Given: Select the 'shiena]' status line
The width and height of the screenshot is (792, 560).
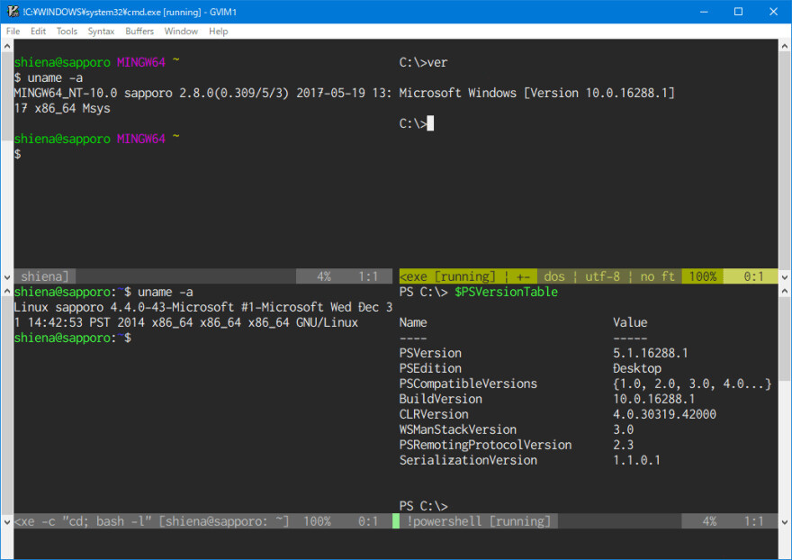Looking at the screenshot, I should [x=45, y=276].
